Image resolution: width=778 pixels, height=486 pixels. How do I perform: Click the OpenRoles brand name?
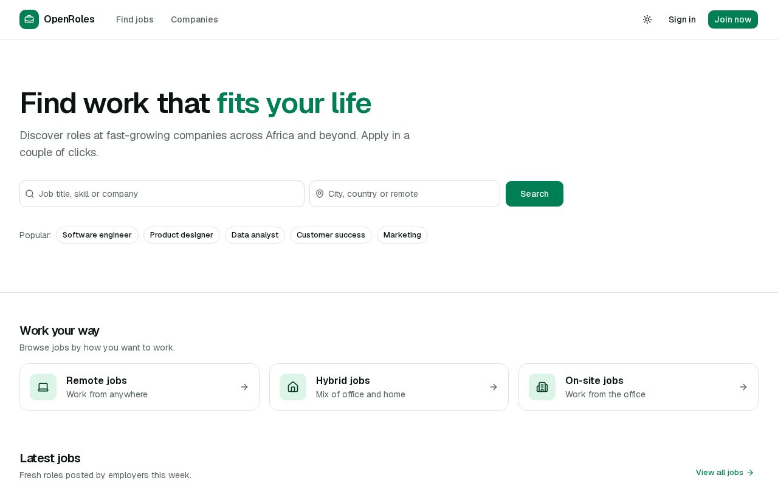tap(69, 19)
